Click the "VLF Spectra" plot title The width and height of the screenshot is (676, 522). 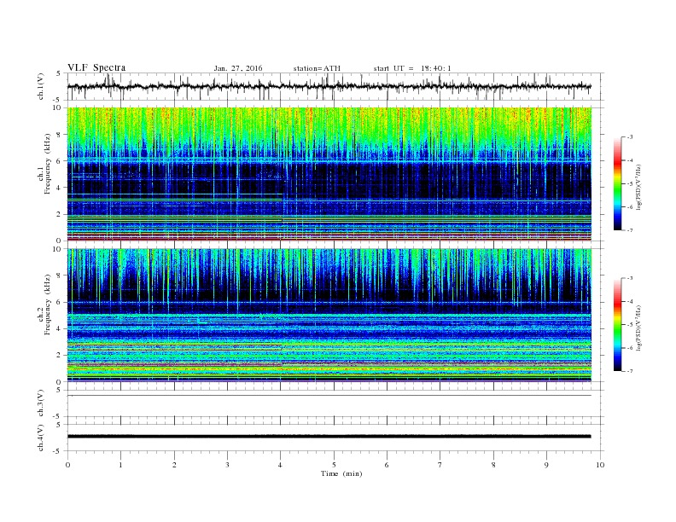coord(96,67)
